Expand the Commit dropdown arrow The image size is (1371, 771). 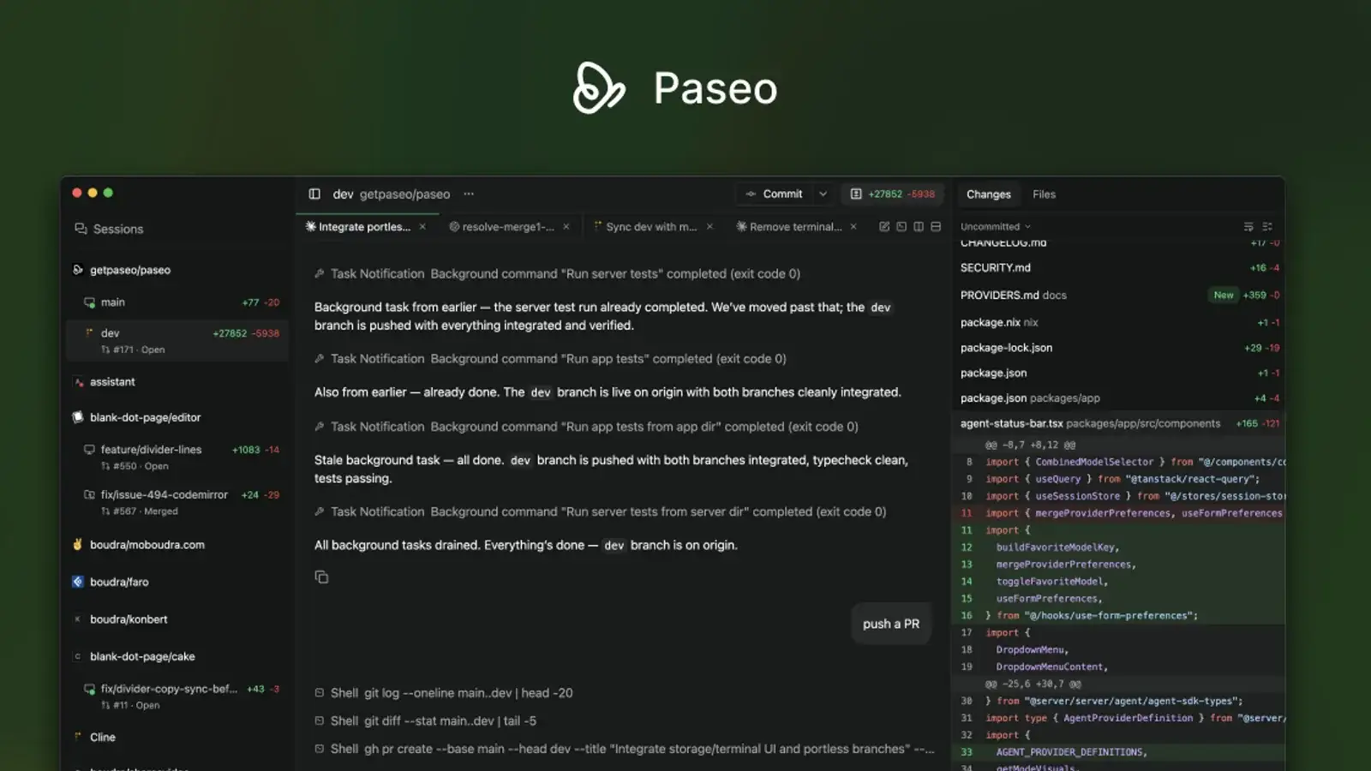point(823,194)
